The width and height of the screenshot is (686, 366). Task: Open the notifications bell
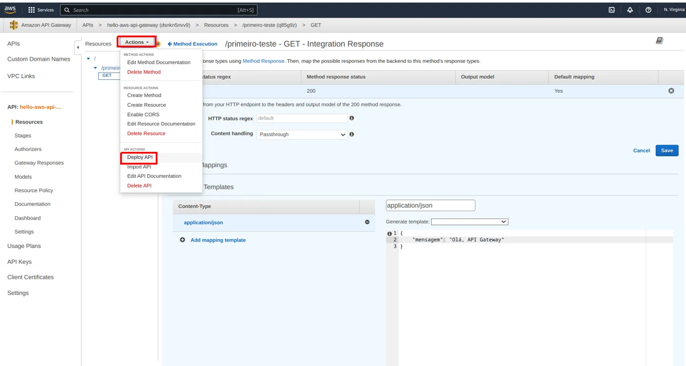(630, 10)
